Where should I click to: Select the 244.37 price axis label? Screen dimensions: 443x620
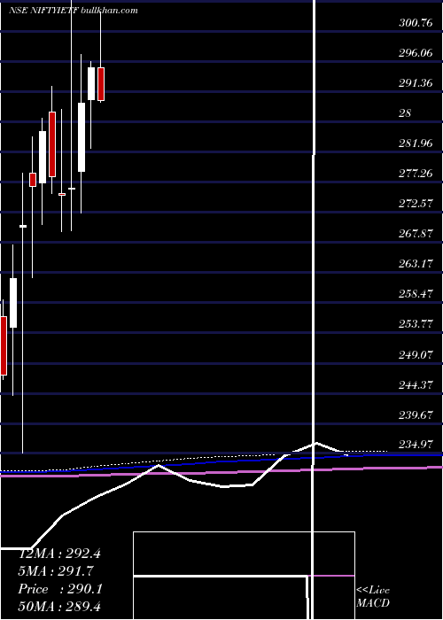[x=416, y=384]
